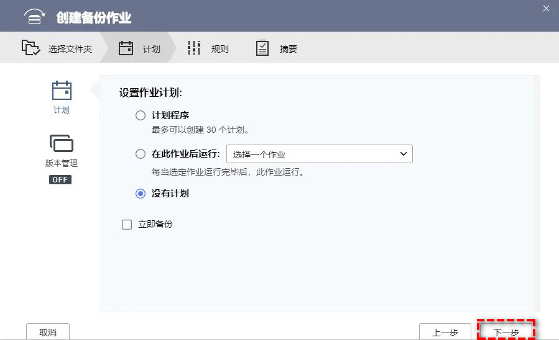The width and height of the screenshot is (559, 340).
Task: Click the calendar icon in the wizard step bar
Action: pyautogui.click(x=126, y=48)
